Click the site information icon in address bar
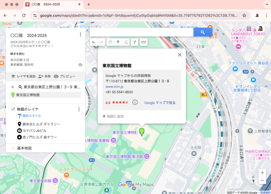The width and height of the screenshot is (271, 194). [x=35, y=15]
